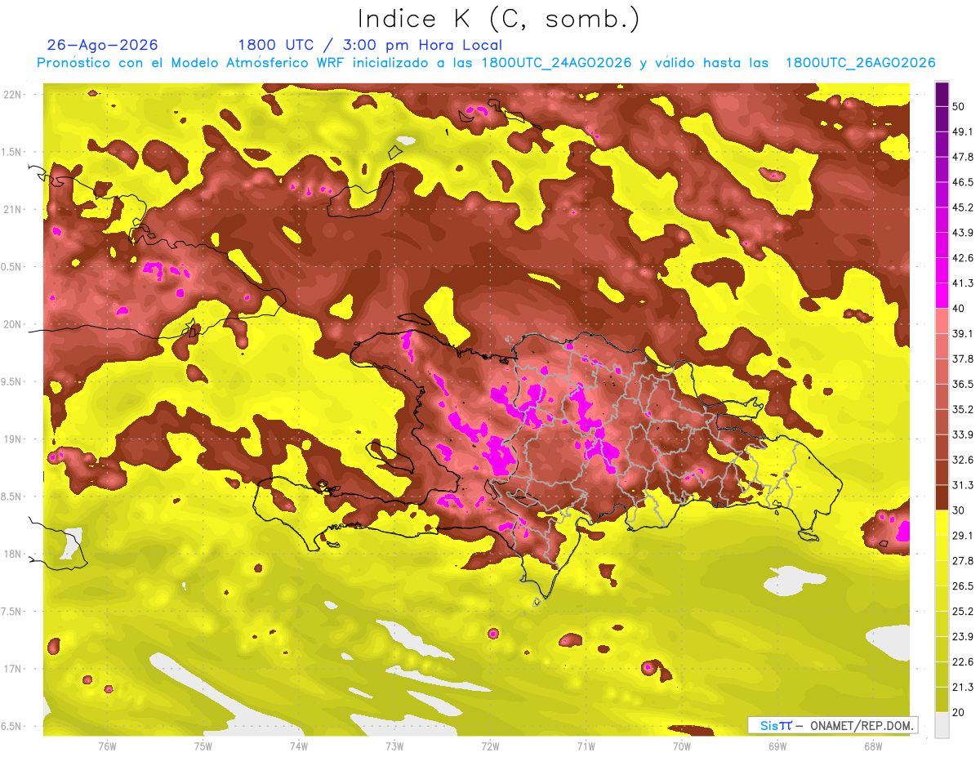Click the '45.2' colorbar value
The height and width of the screenshot is (757, 980).
(x=962, y=207)
